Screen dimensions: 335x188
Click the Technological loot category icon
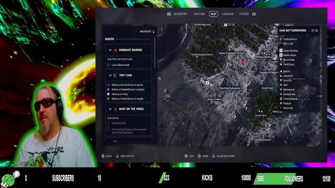pyautogui.click(x=281, y=99)
